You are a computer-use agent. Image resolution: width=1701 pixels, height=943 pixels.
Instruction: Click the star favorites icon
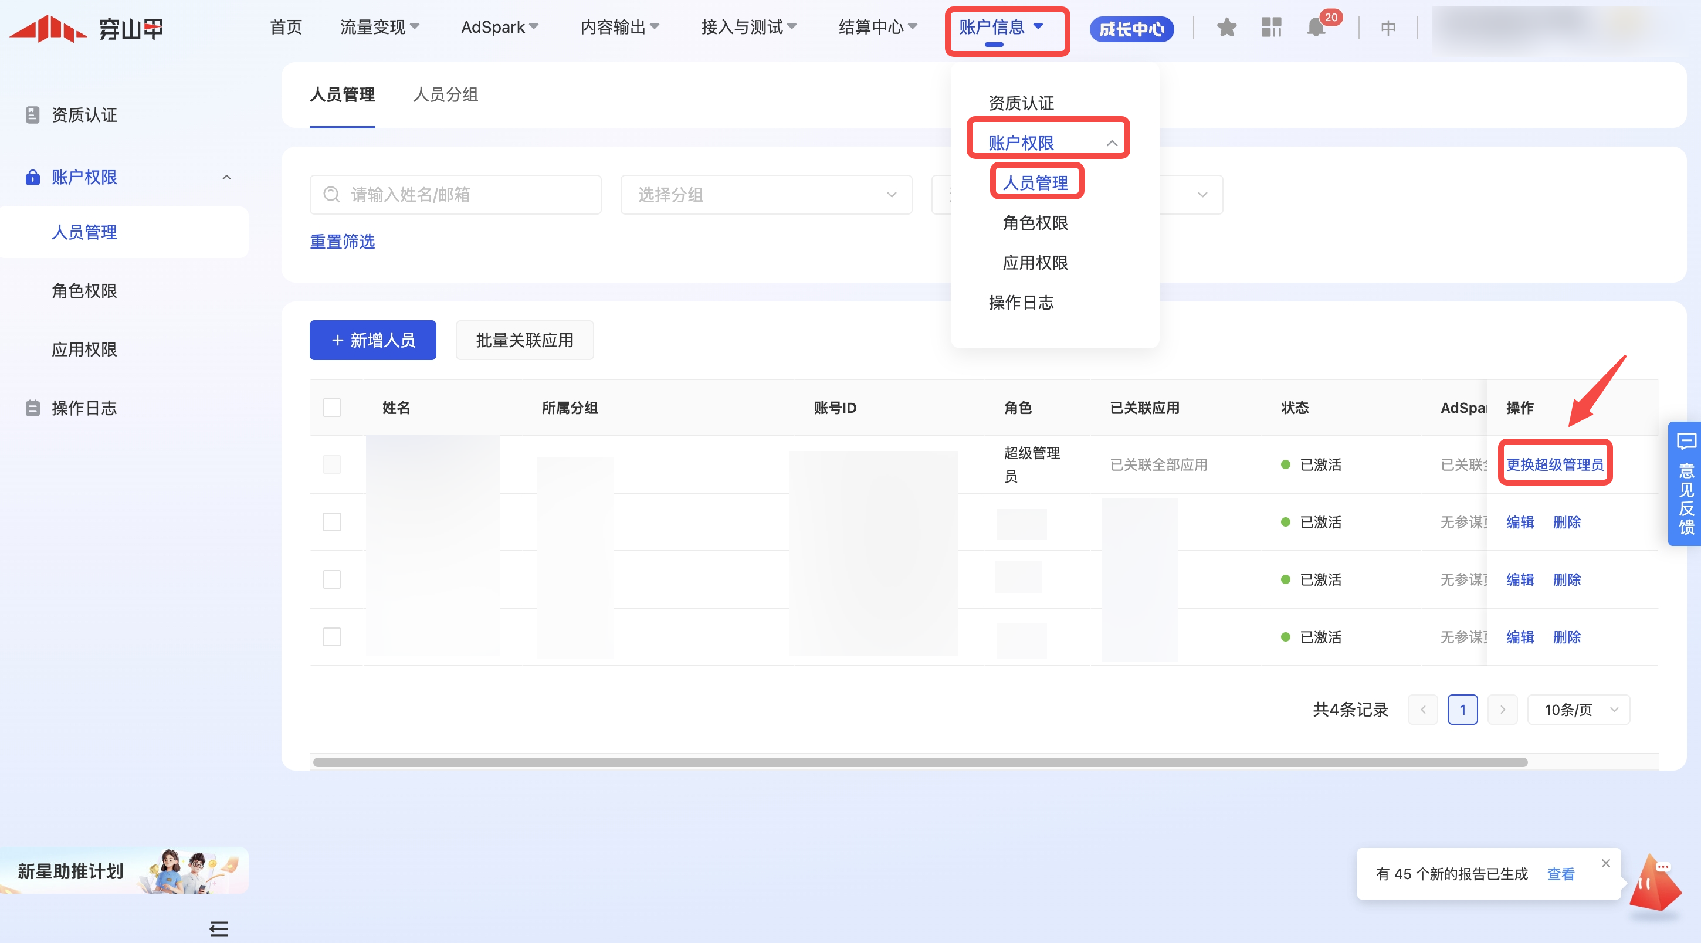pyautogui.click(x=1226, y=28)
